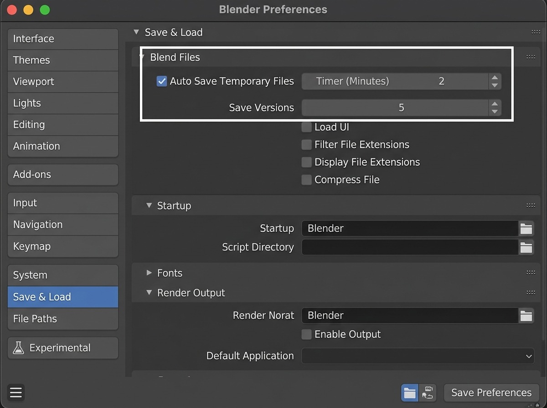Open the File Paths preferences tab
This screenshot has width=547, height=408.
(x=63, y=319)
